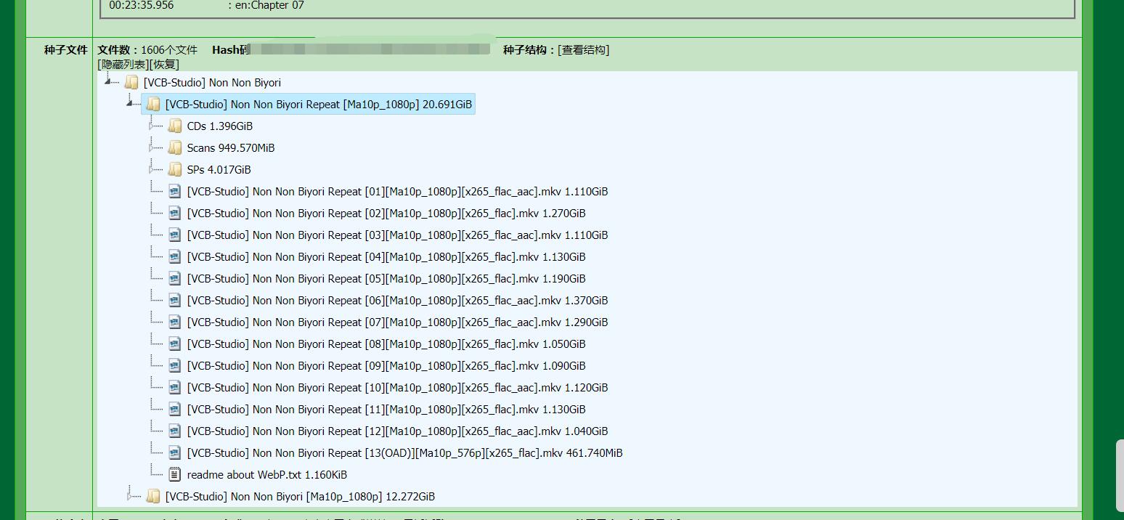Image resolution: width=1124 pixels, height=520 pixels.
Task: Click video file icon for Repeat [13(OAD)]
Action: (174, 452)
